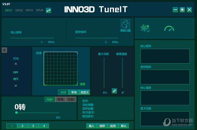Click the 0转 fan RPM readout
Viewport: 197px width, 130px height.
click(x=20, y=107)
